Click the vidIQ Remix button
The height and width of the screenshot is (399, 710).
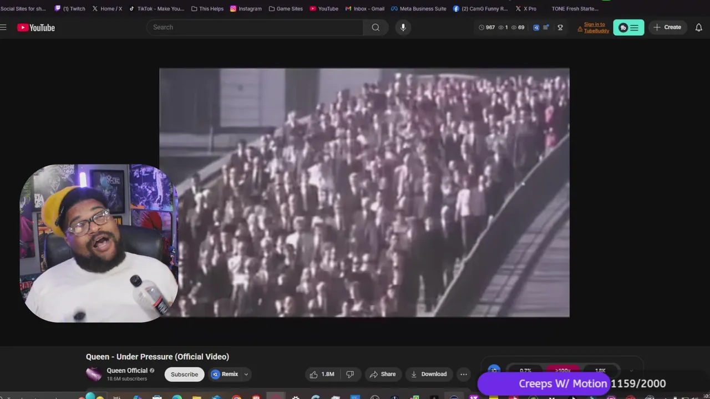[225, 374]
